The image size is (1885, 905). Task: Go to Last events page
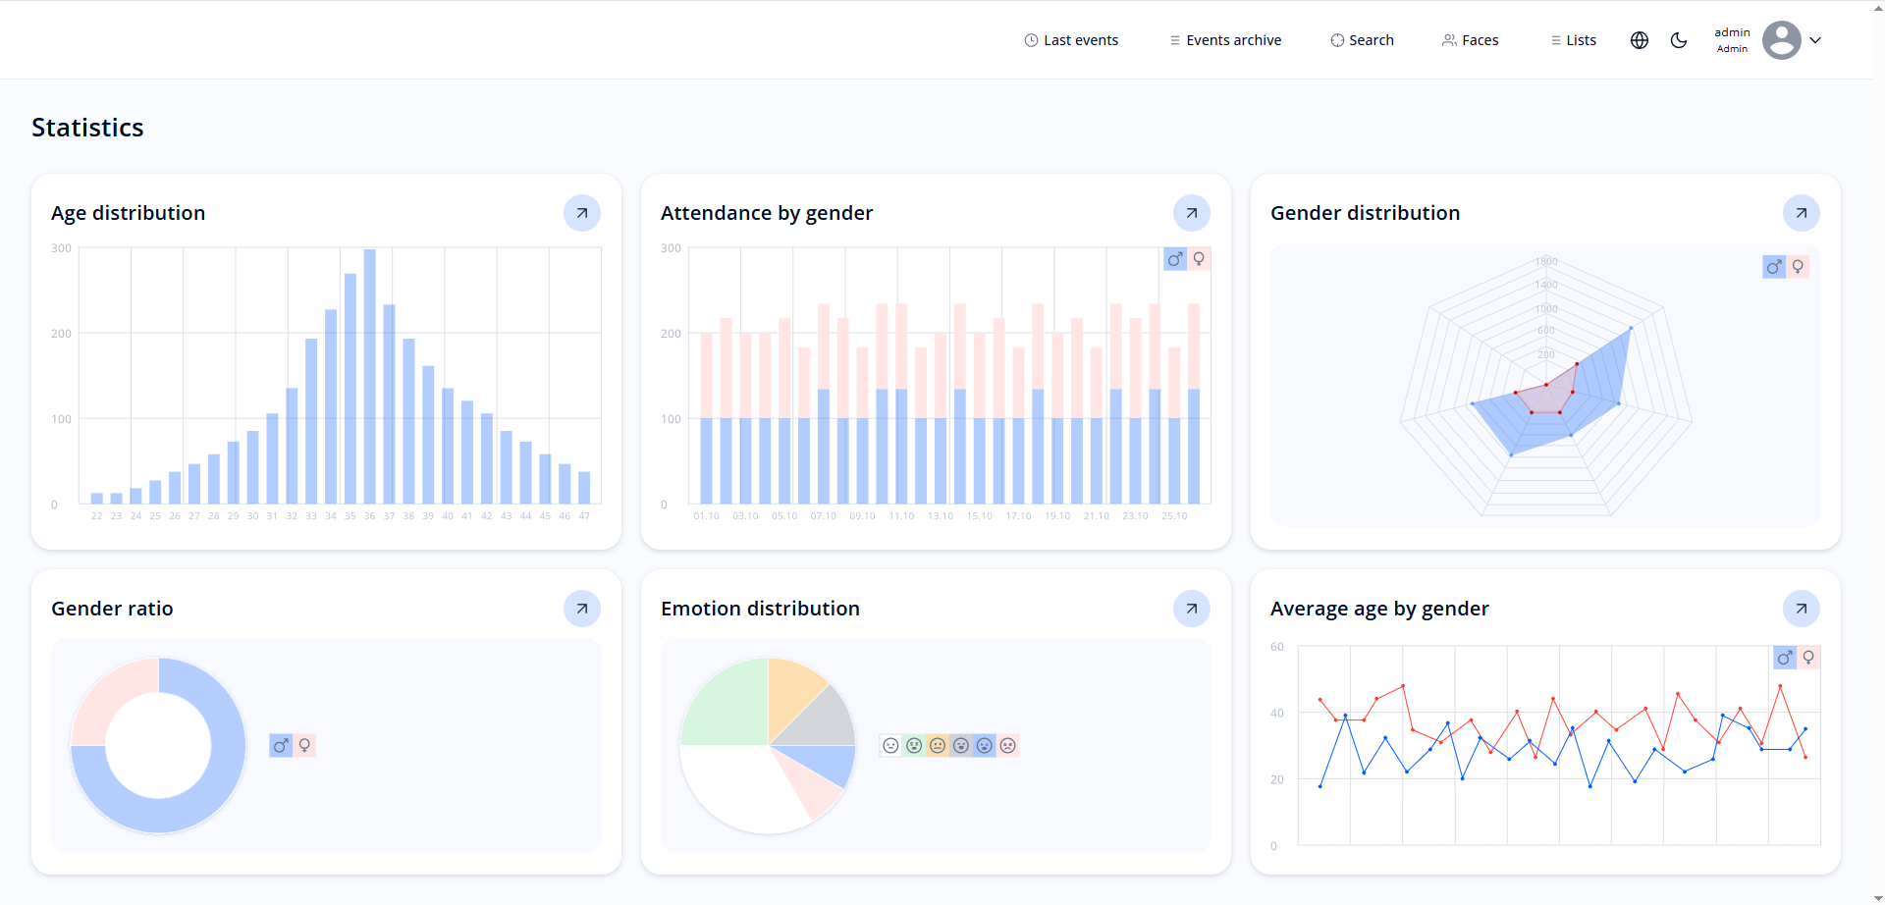pyautogui.click(x=1071, y=40)
